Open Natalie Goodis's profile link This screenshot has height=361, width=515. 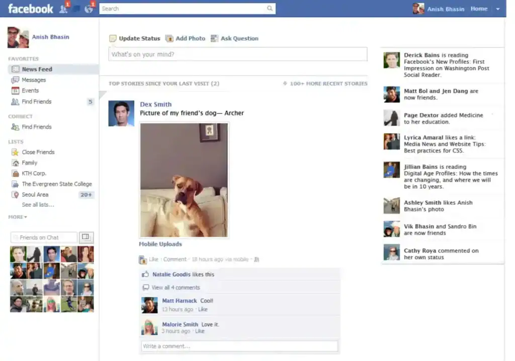pyautogui.click(x=171, y=275)
